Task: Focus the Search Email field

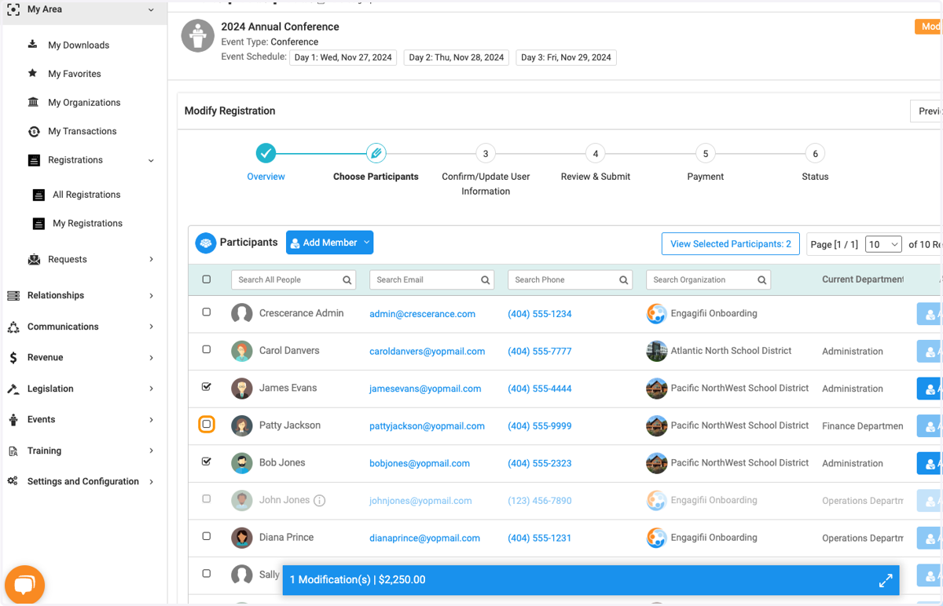Action: click(431, 280)
